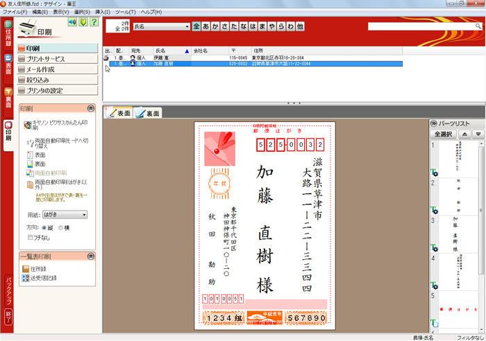486x341 pixels.
Task: Switch to the 裏面 design tab
Action: coord(149,113)
